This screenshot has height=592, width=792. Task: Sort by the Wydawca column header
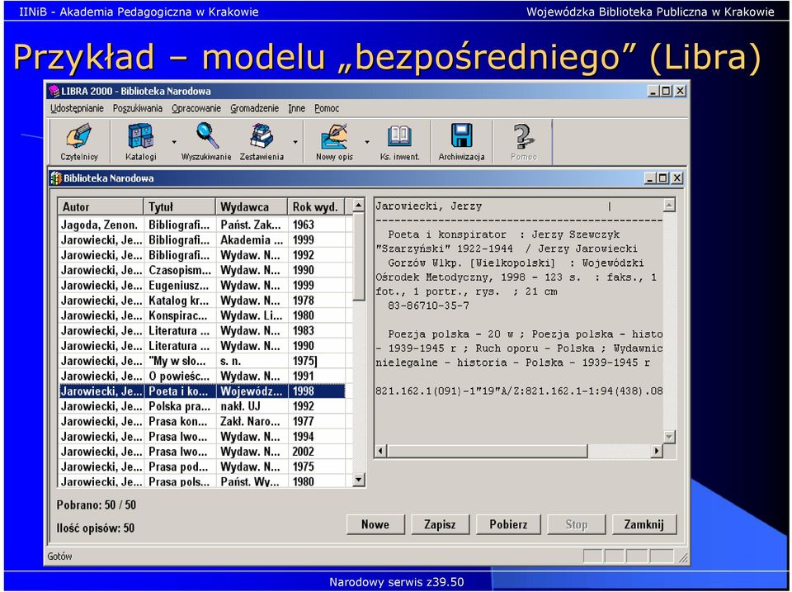click(x=252, y=206)
